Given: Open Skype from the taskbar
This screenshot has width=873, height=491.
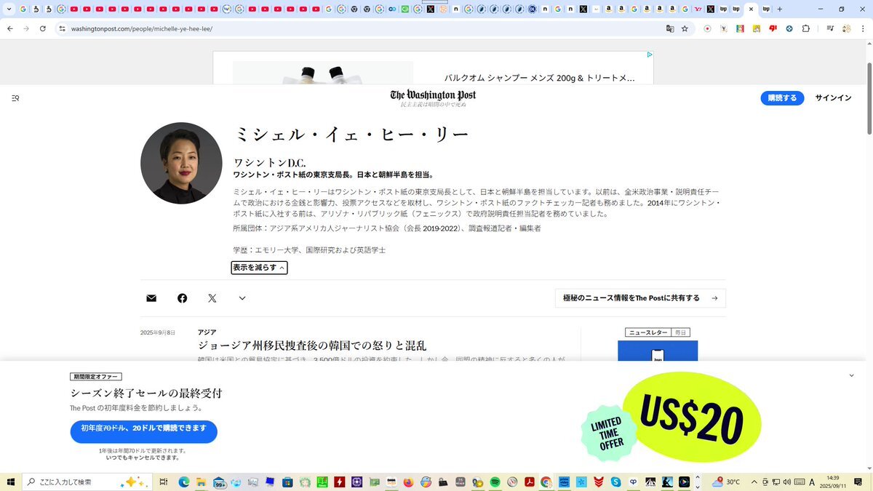Looking at the screenshot, I should pyautogui.click(x=616, y=482).
